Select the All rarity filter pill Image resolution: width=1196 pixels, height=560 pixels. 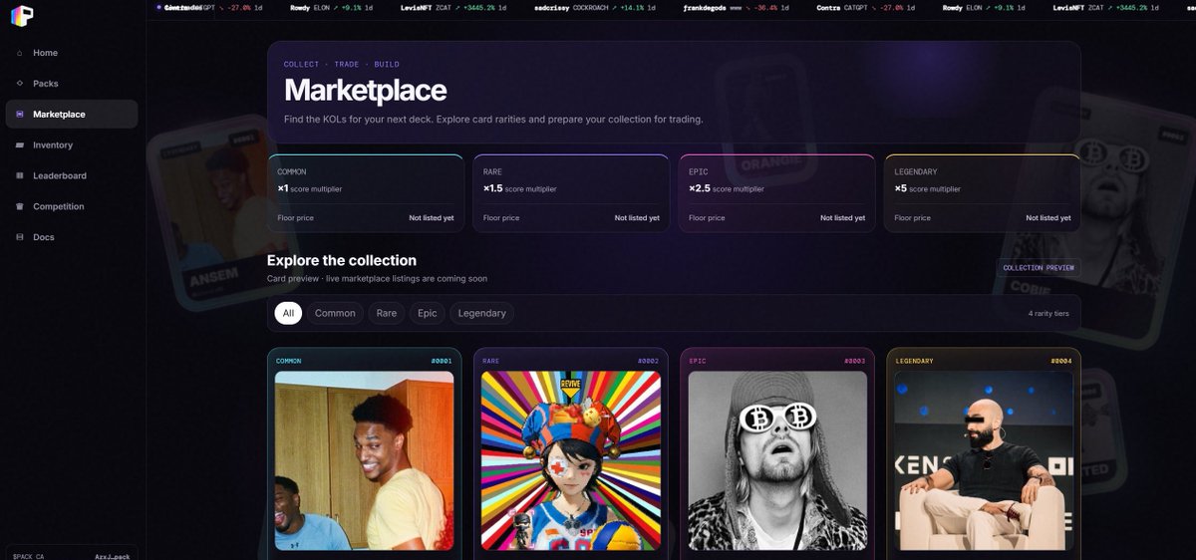pyautogui.click(x=288, y=313)
